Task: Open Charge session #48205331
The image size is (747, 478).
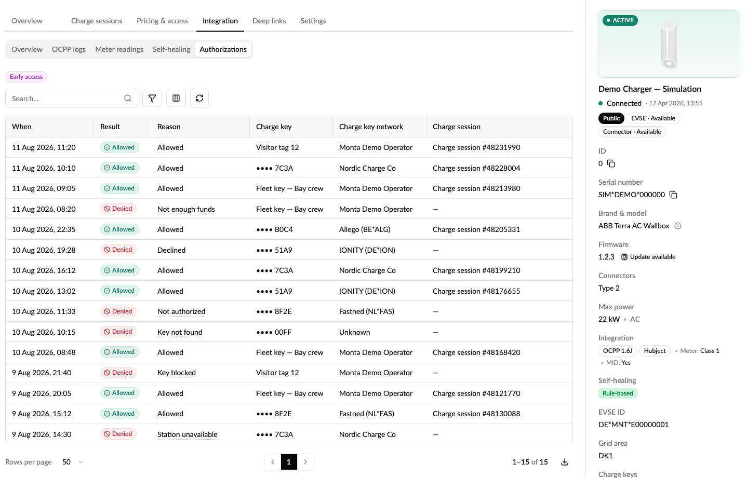Action: coord(476,229)
